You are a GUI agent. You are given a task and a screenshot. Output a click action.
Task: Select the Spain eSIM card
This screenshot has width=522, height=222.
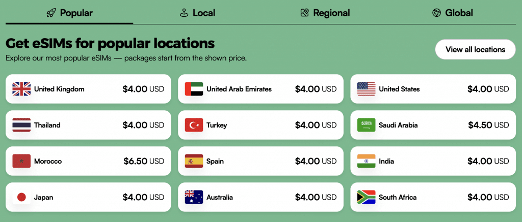260,161
